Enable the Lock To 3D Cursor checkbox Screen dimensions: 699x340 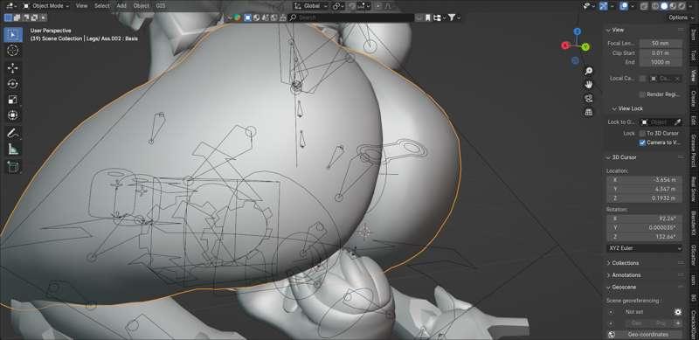click(642, 134)
